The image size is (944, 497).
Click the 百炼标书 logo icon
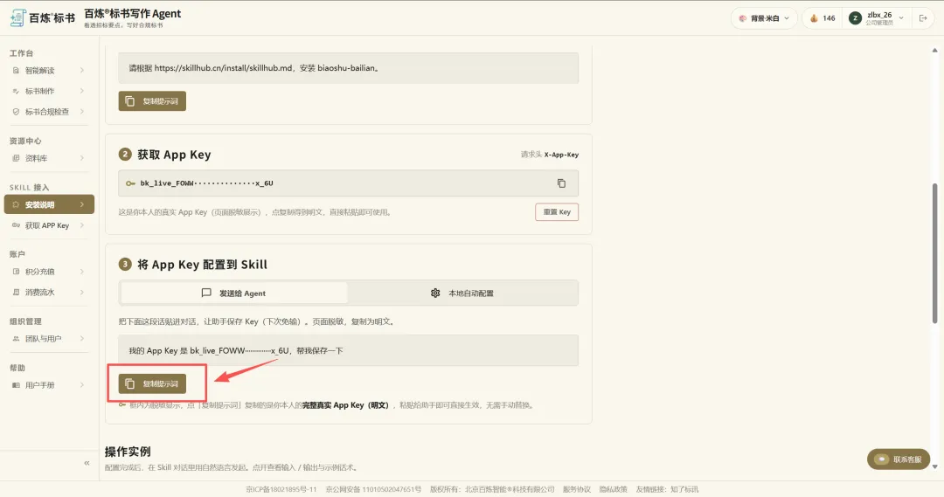[x=17, y=17]
